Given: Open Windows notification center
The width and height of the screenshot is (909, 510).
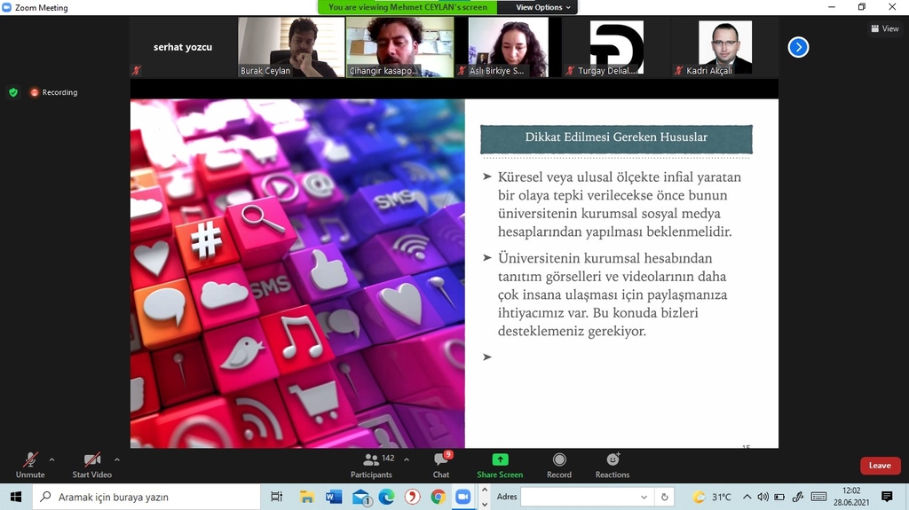Looking at the screenshot, I should 887,497.
